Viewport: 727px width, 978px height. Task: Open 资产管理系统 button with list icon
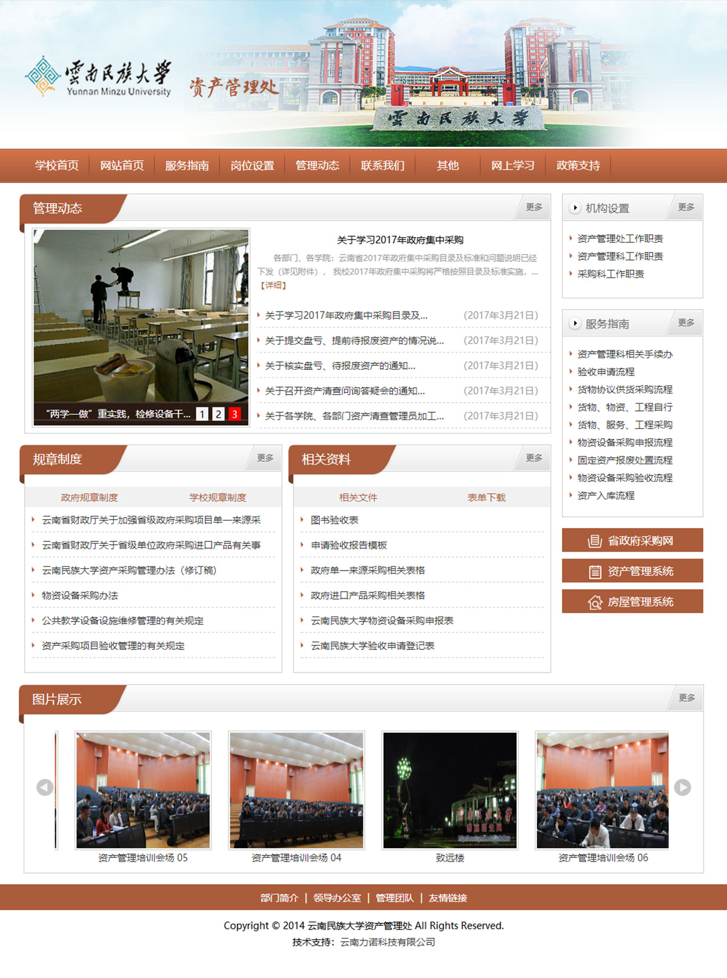[632, 571]
